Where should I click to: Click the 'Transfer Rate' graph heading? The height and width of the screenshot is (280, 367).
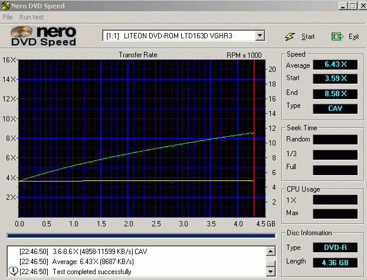[x=138, y=55]
